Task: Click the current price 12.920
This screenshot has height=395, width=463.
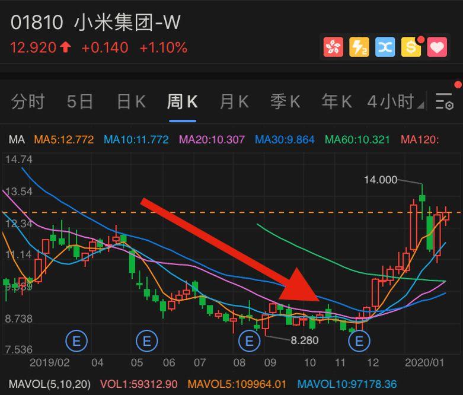Action: (33, 47)
